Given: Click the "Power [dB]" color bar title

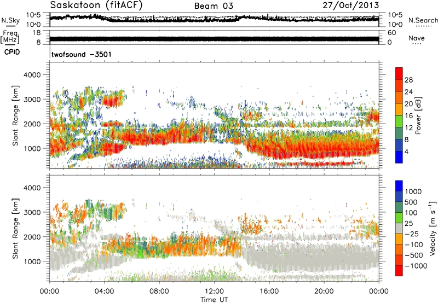Looking at the screenshot, I should click(418, 115).
